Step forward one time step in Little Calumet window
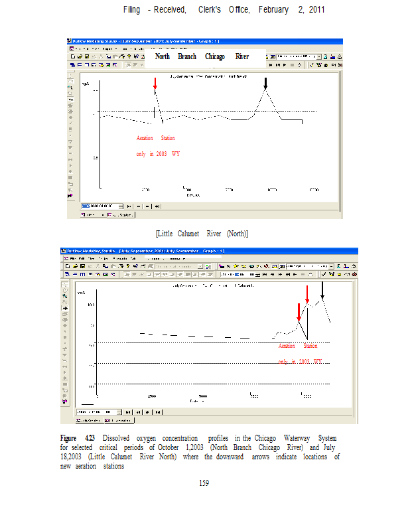Screen dimensions: 410x531 click(x=148, y=412)
